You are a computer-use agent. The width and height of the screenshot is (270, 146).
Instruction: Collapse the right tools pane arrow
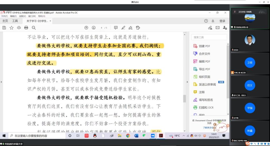click(x=187, y=82)
